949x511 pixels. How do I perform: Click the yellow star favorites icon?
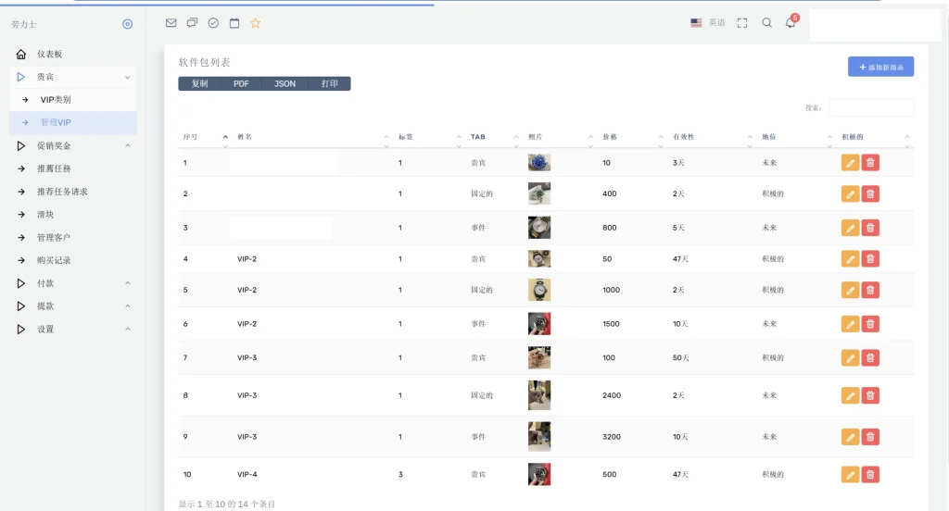pyautogui.click(x=256, y=23)
